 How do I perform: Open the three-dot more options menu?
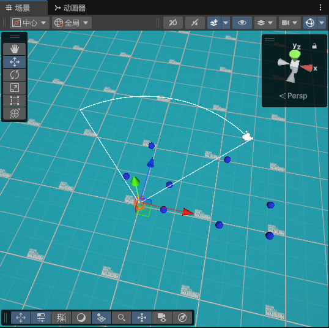320,7
